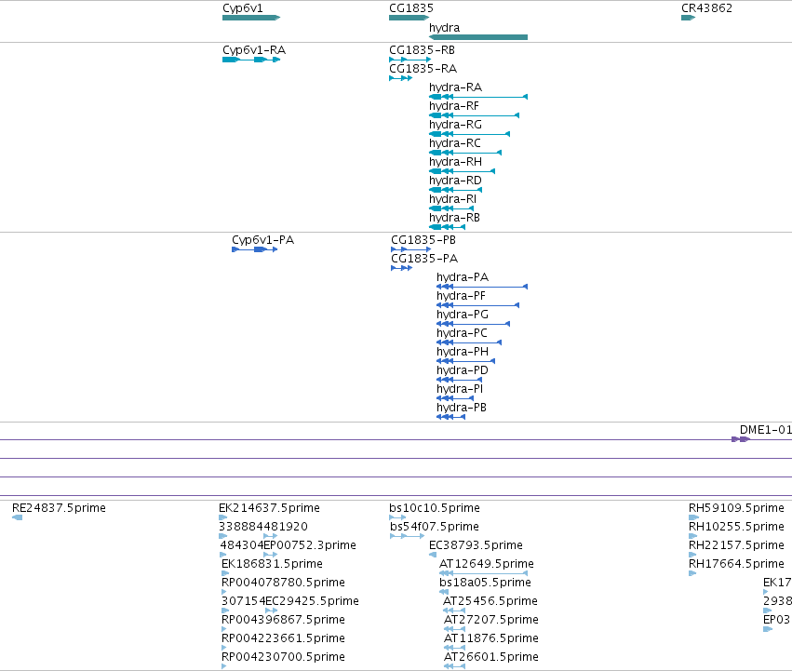Select the hydra-PH protein

point(465,361)
